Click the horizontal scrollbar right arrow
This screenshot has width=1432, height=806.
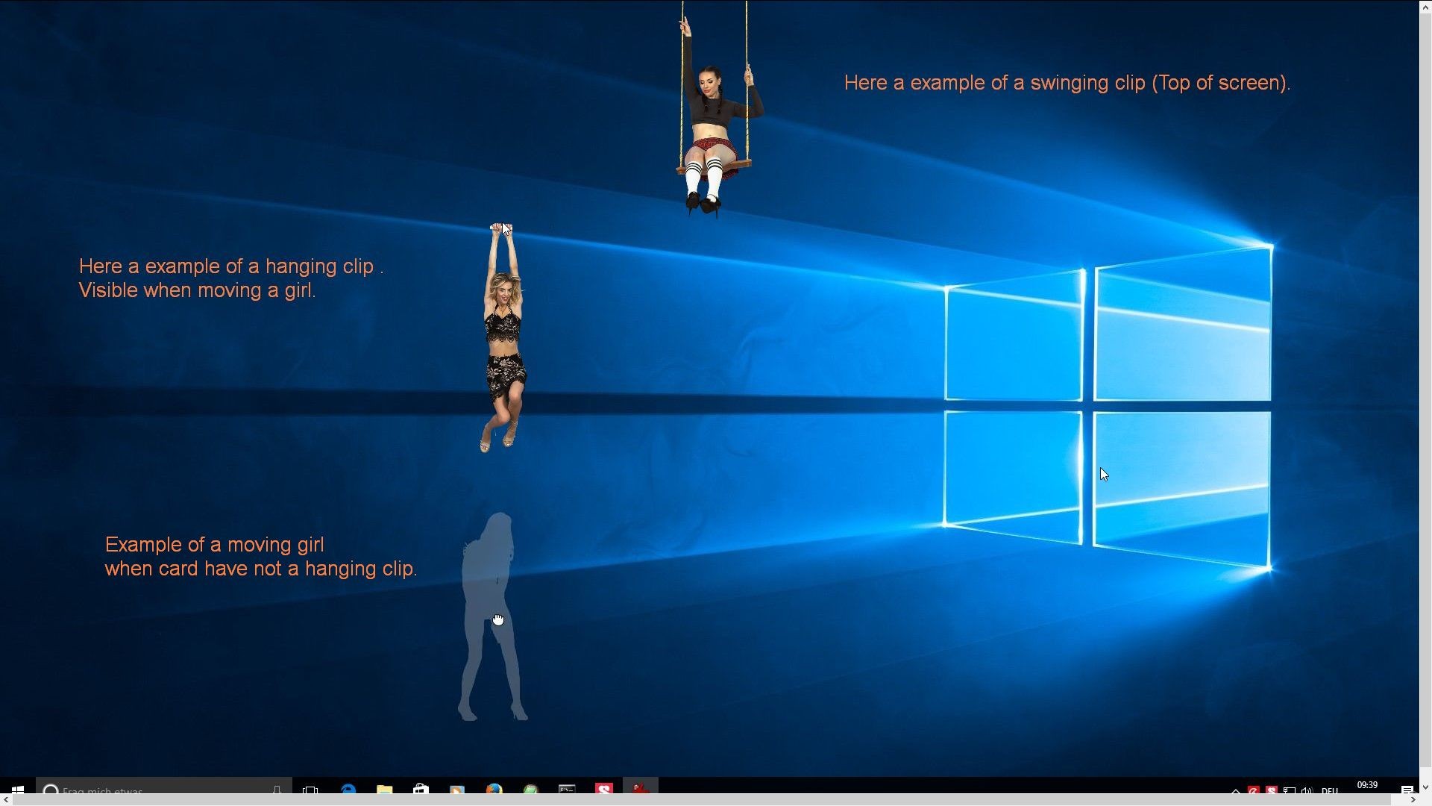pyautogui.click(x=1413, y=800)
